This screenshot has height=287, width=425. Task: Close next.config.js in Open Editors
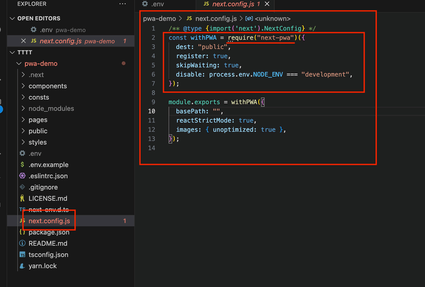click(x=23, y=41)
